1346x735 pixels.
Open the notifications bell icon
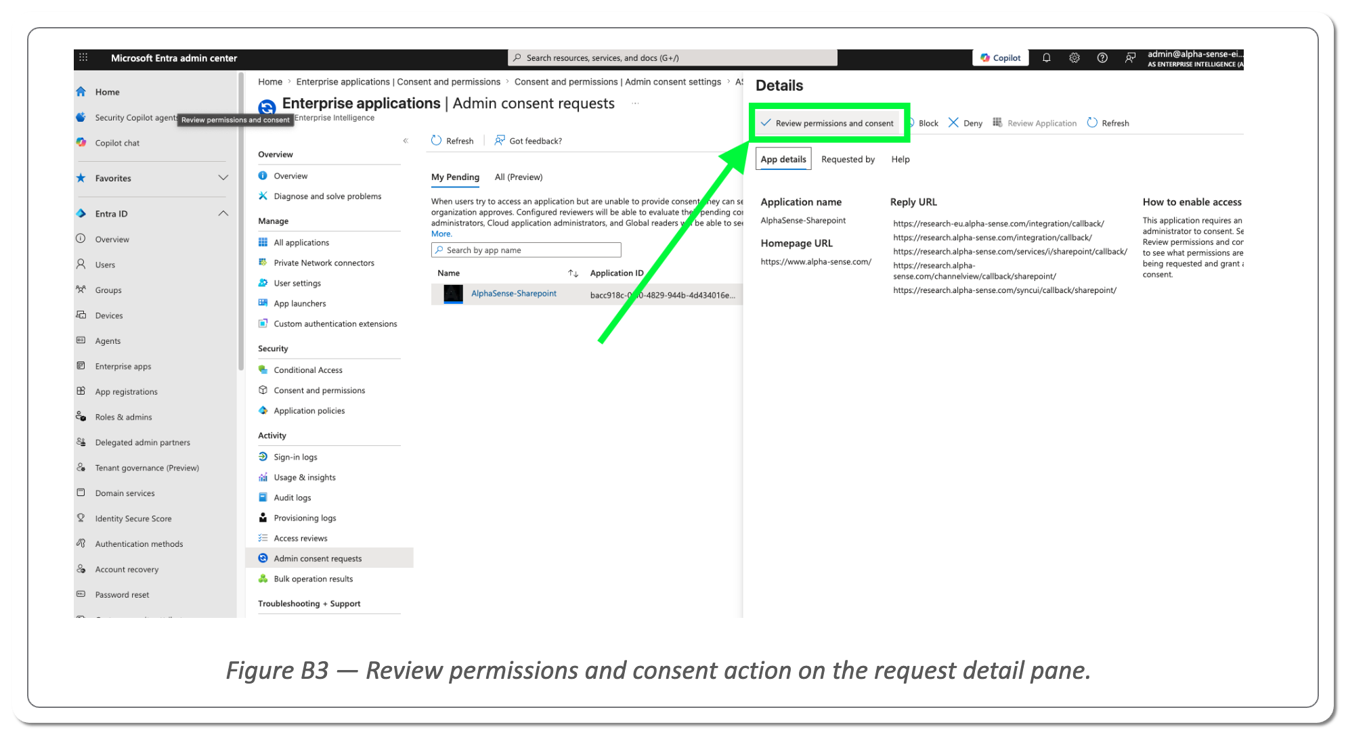pyautogui.click(x=1046, y=58)
